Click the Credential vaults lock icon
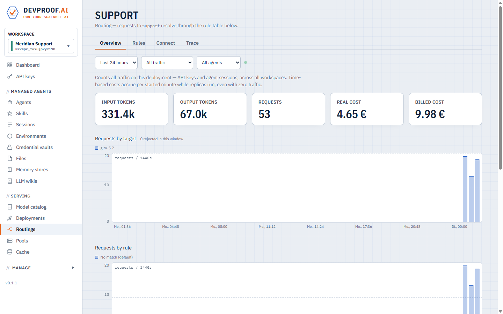503x314 pixels. [x=10, y=147]
